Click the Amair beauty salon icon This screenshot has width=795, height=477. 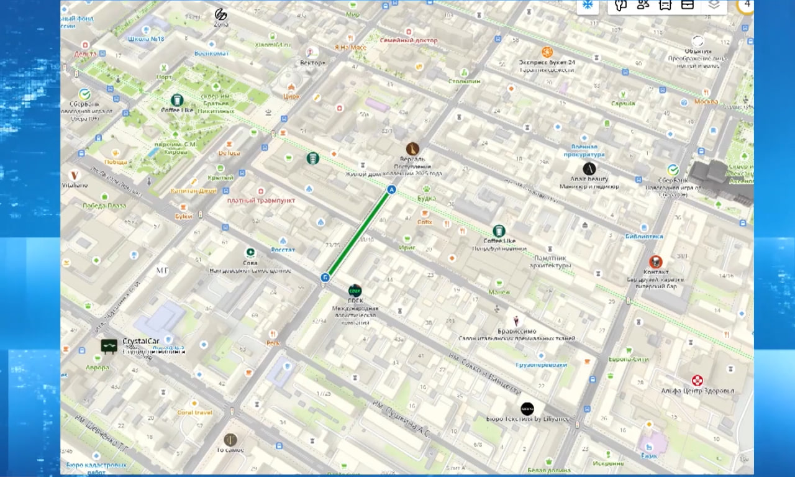point(589,168)
